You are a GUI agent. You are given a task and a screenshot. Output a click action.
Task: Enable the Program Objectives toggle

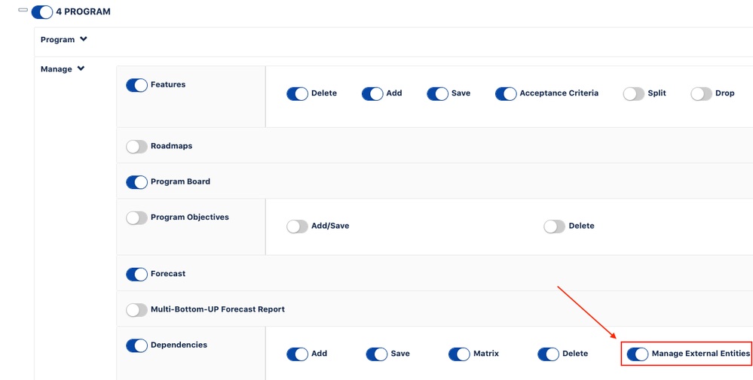[x=137, y=218]
